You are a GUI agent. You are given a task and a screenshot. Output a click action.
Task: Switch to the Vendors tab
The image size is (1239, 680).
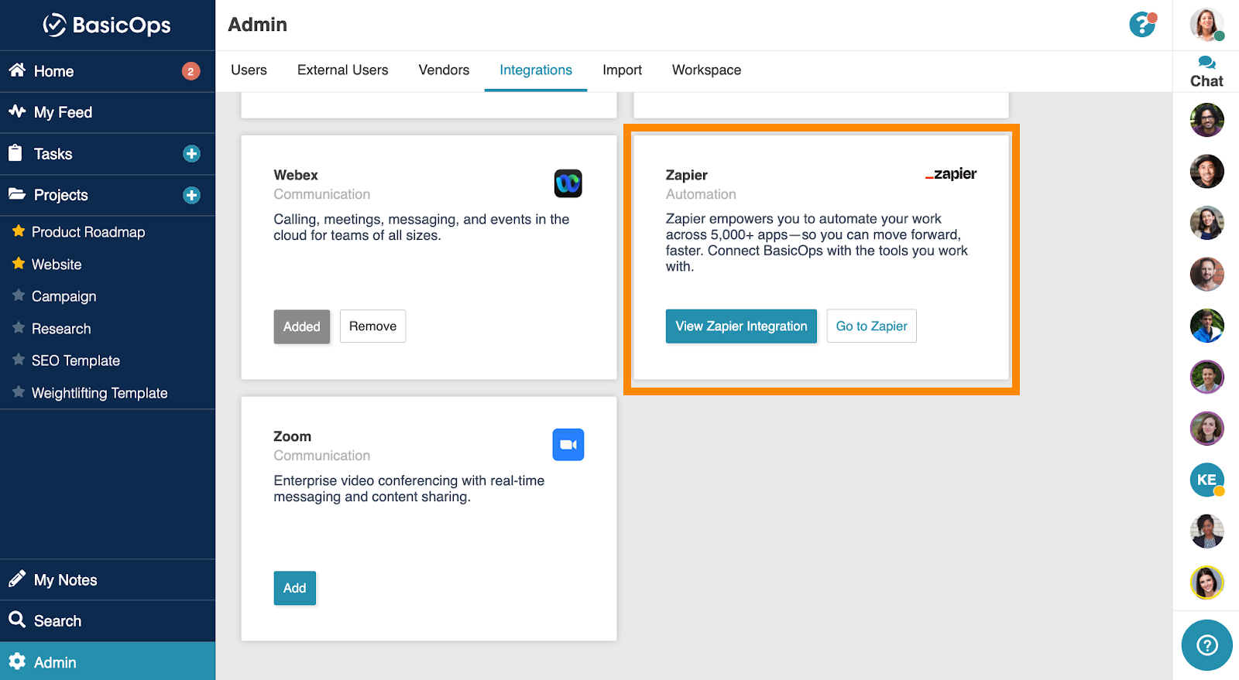click(444, 70)
